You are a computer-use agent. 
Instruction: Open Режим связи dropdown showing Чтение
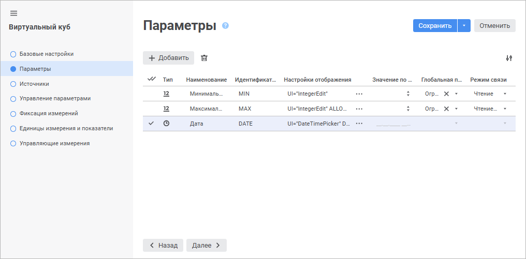pos(505,94)
